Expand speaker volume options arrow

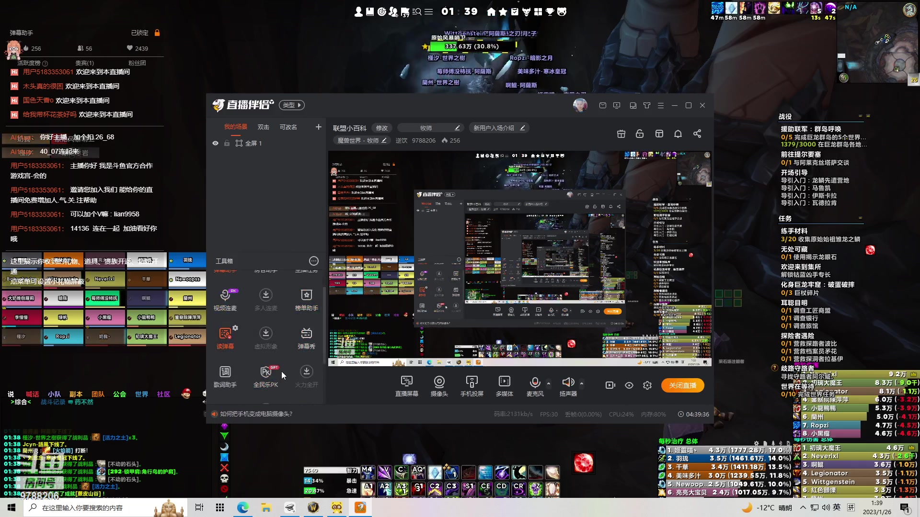click(x=582, y=383)
